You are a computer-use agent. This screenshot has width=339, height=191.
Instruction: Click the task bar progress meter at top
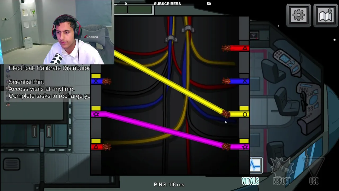134,10
